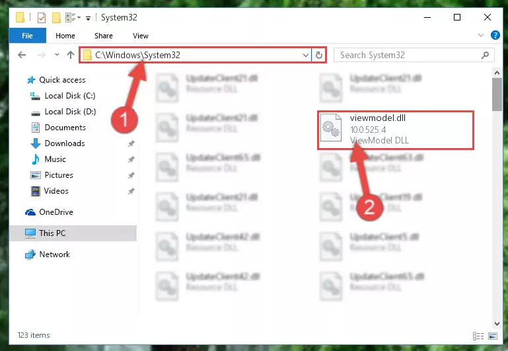
Task: Go back with the Back arrow
Action: (22, 55)
